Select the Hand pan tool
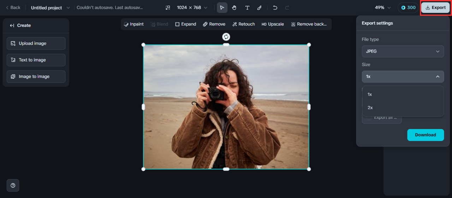This screenshot has width=452, height=198. (x=234, y=7)
